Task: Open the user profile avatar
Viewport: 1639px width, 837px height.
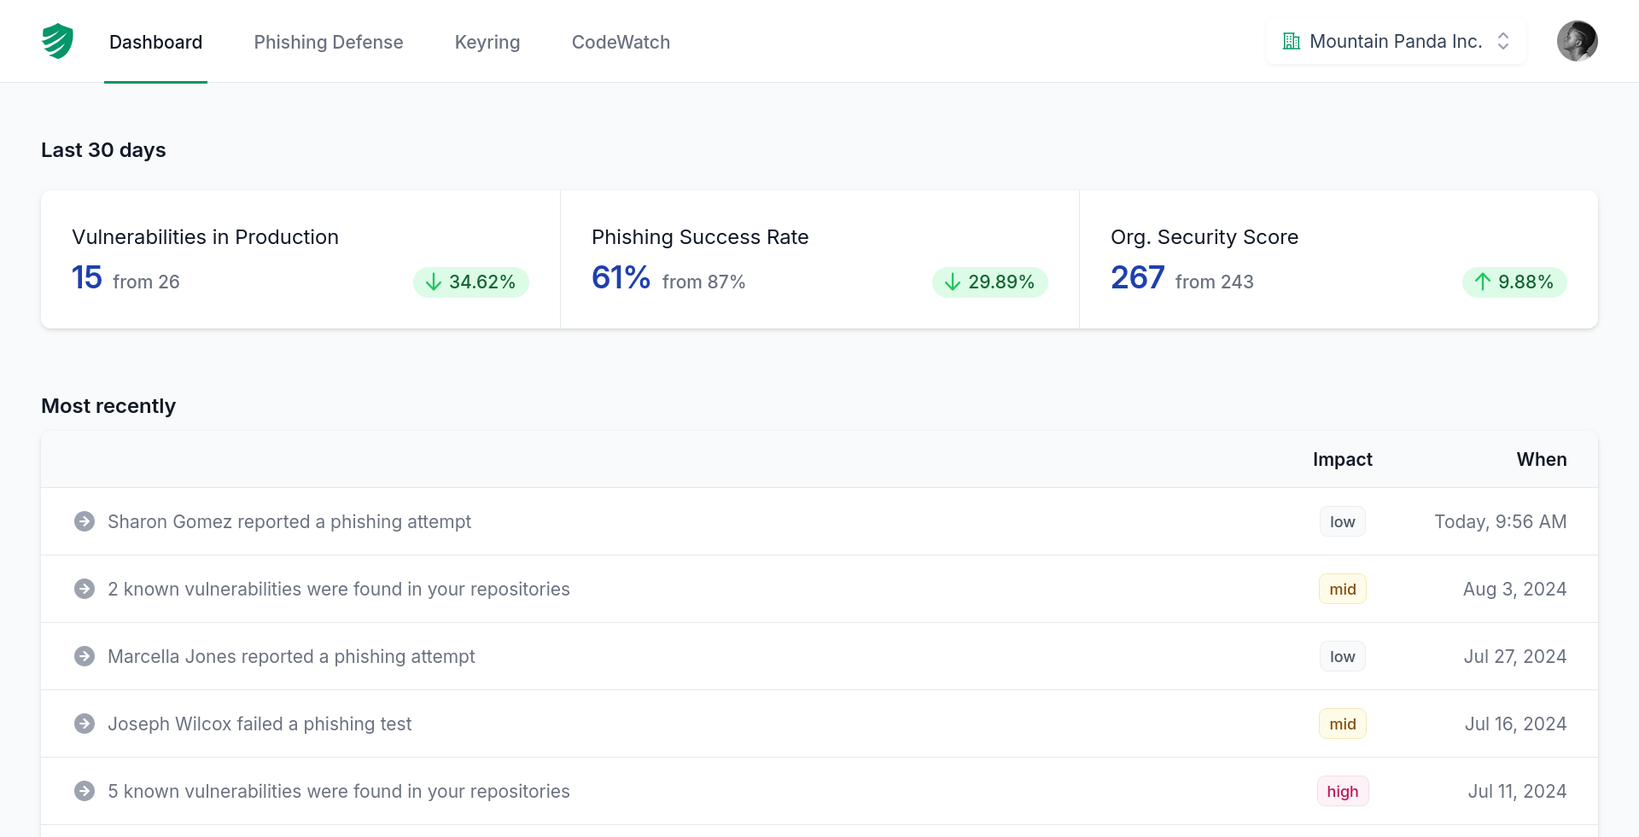Action: pos(1577,41)
